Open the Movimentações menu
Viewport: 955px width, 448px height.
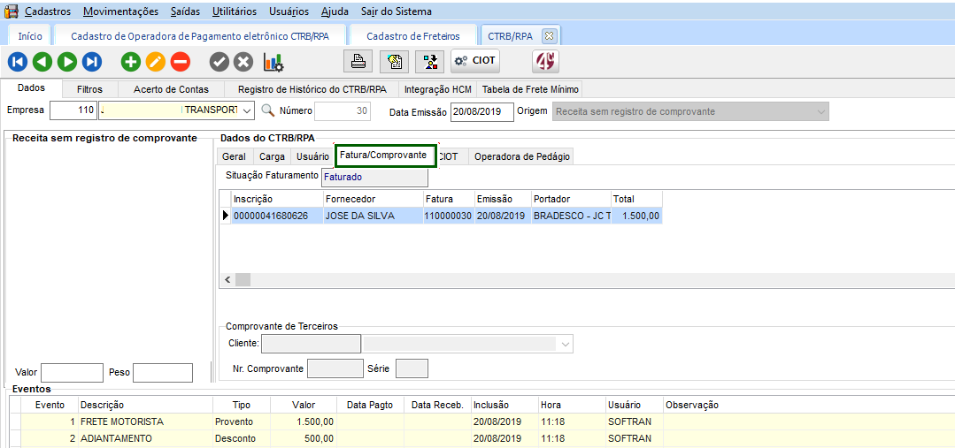click(121, 11)
